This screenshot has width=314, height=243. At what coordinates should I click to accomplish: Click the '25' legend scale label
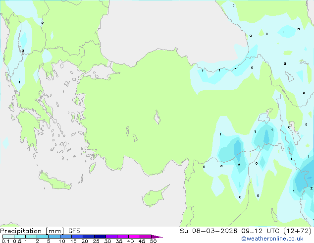(96, 241)
